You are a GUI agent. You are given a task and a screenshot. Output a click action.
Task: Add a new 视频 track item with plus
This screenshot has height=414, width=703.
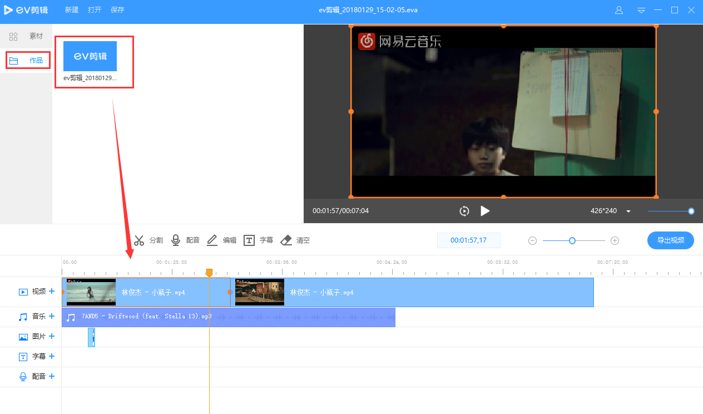tap(52, 291)
